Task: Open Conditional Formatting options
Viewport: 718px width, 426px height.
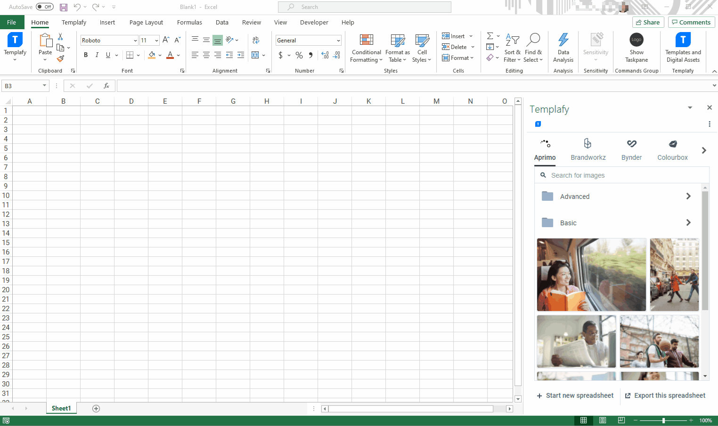Action: coord(366,48)
